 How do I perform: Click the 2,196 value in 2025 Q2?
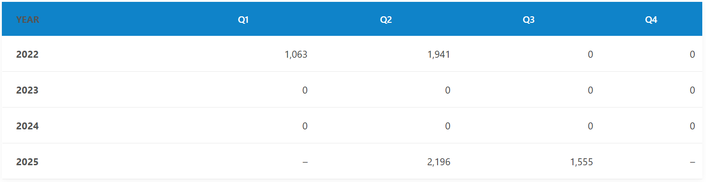439,162
